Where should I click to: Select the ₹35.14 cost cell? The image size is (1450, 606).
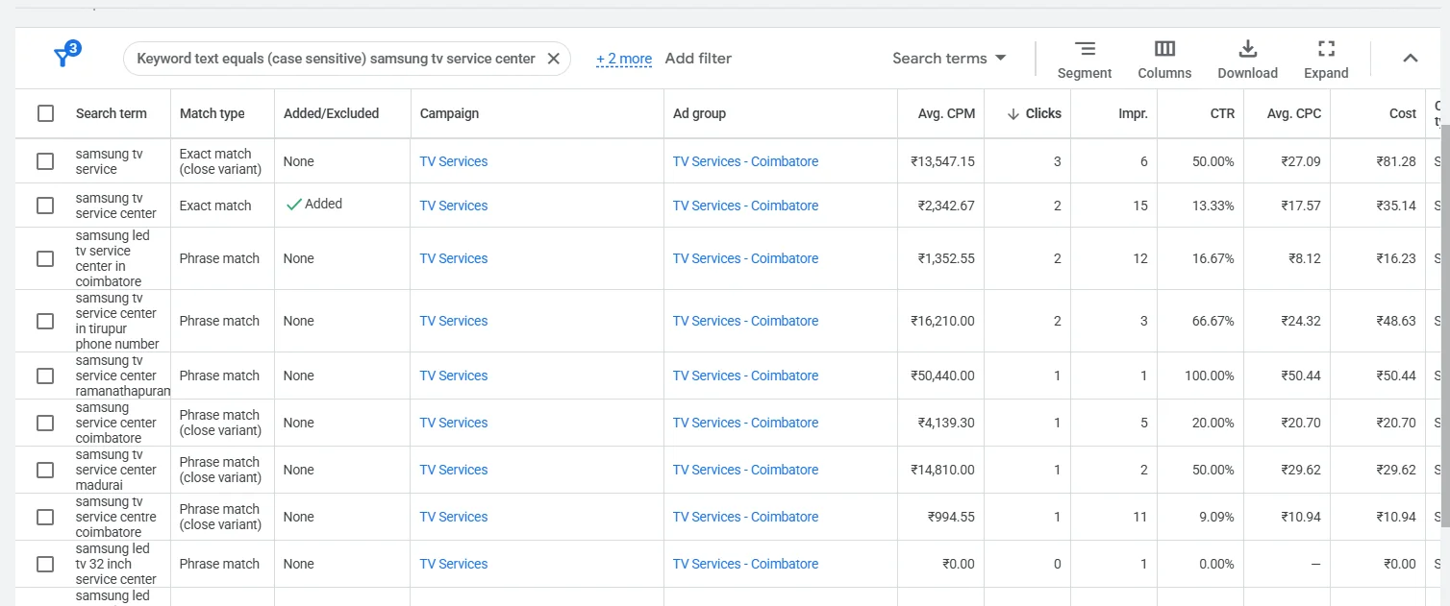click(x=1396, y=206)
